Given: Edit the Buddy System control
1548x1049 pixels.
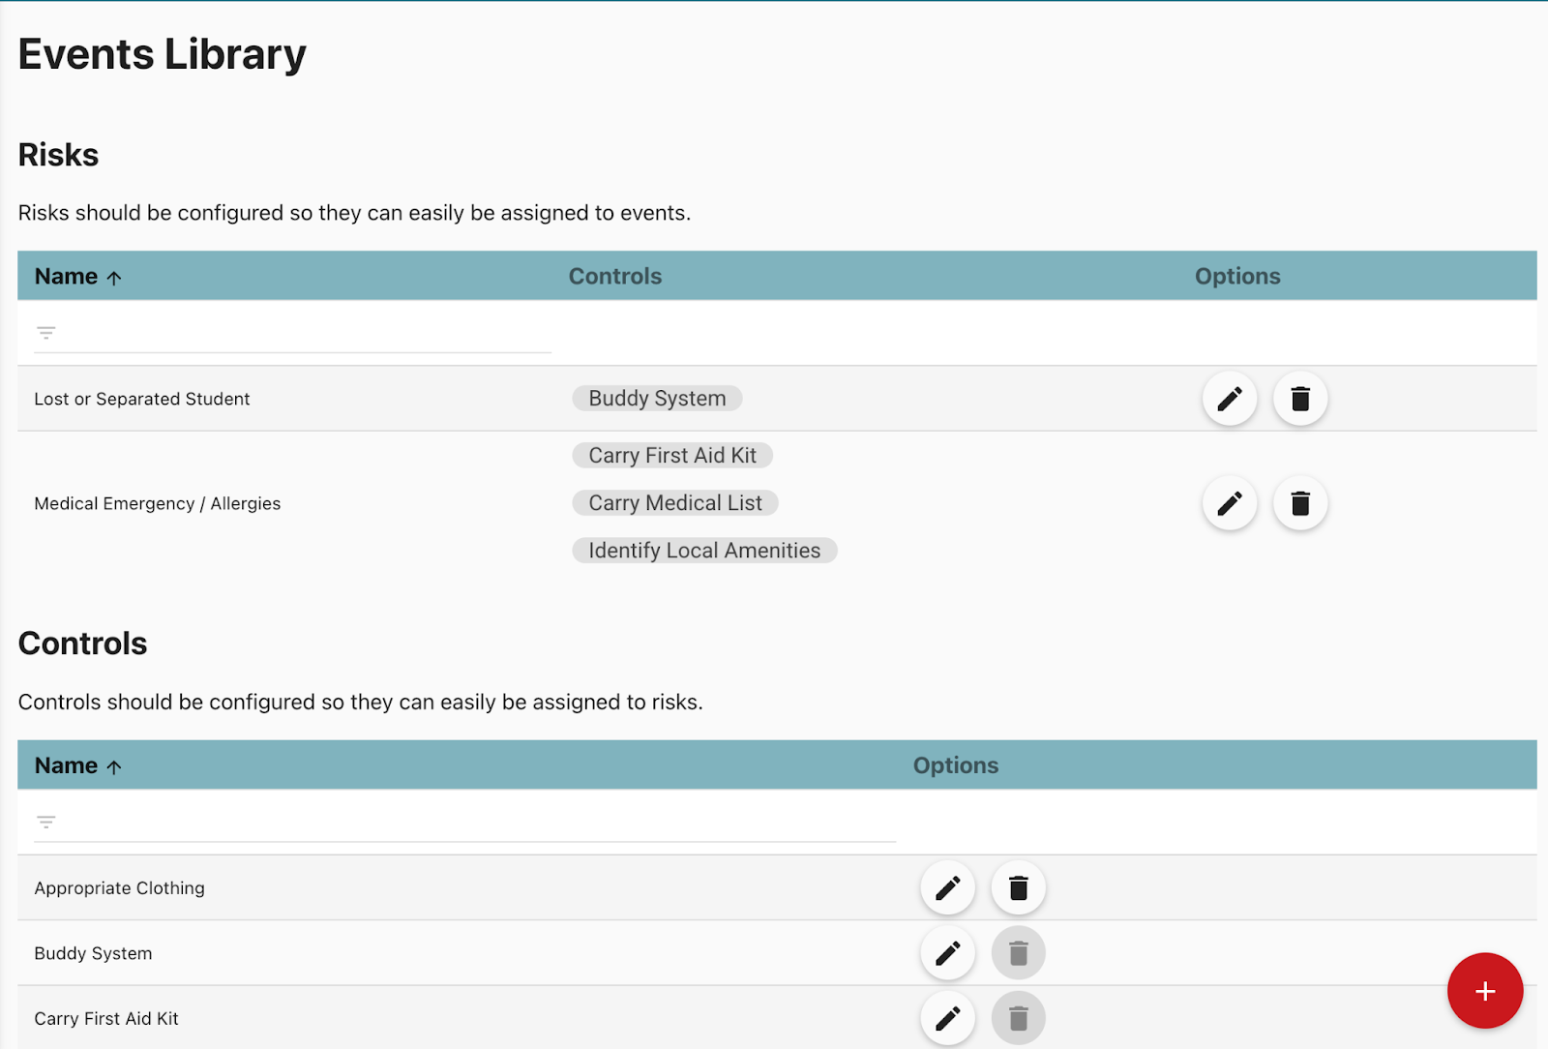Looking at the screenshot, I should [x=947, y=953].
